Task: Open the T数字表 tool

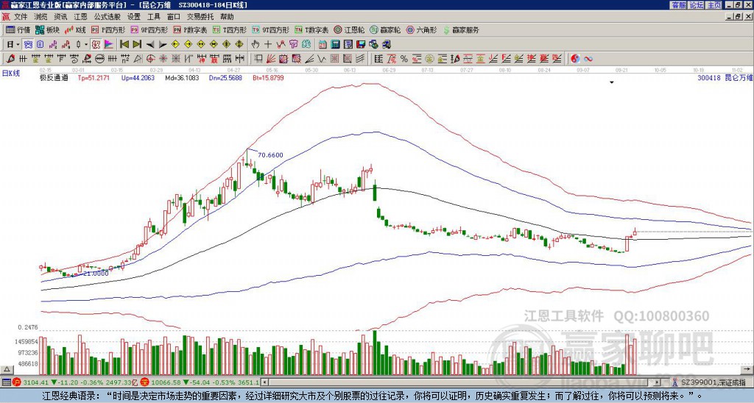Action: point(311,29)
